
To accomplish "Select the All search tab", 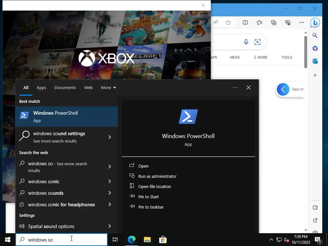I will pos(26,88).
